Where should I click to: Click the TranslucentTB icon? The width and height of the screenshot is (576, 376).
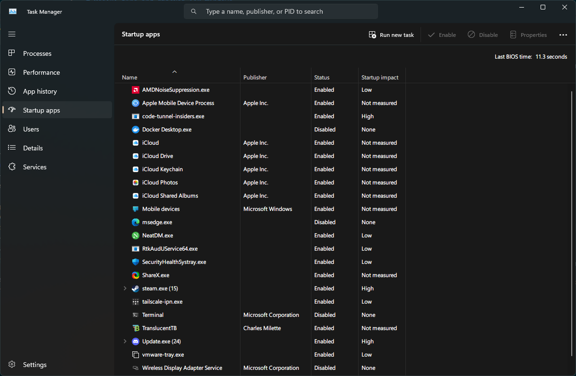136,328
